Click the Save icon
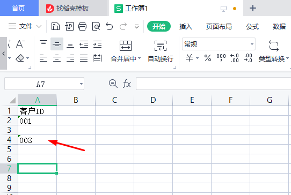291x195 pixels. pyautogui.click(x=55, y=26)
